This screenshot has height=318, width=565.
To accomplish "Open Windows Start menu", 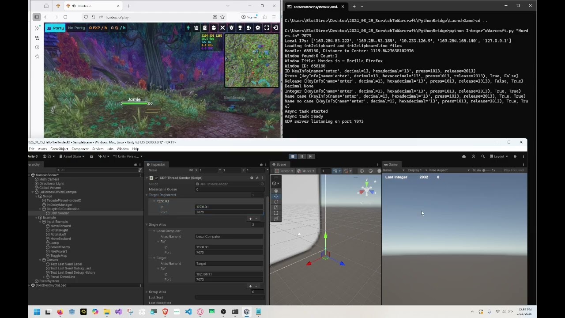I will point(37,312).
